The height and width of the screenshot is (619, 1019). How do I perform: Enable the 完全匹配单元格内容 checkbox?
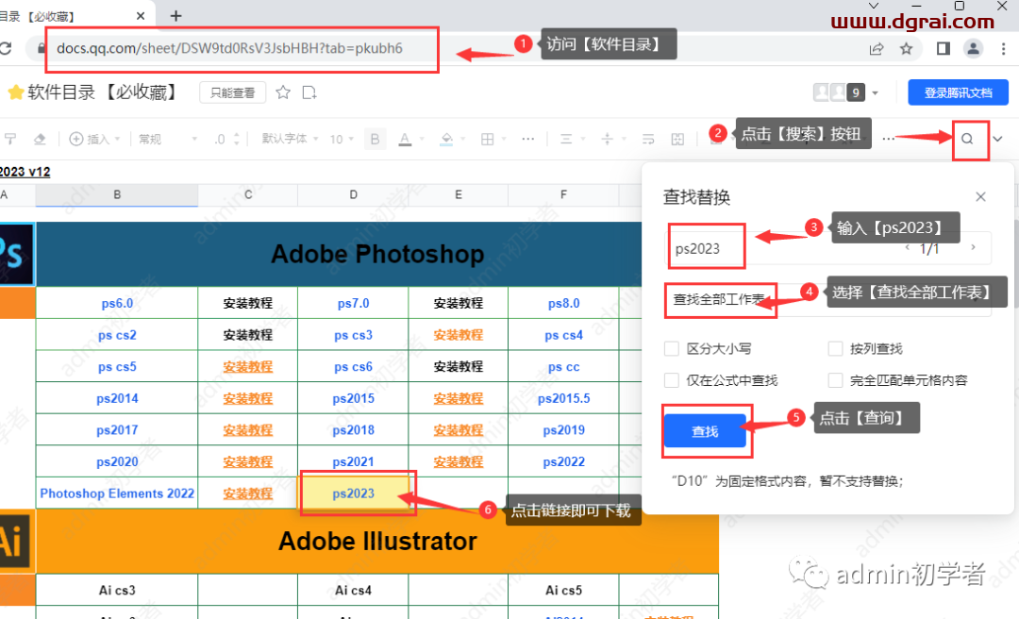[x=835, y=379]
